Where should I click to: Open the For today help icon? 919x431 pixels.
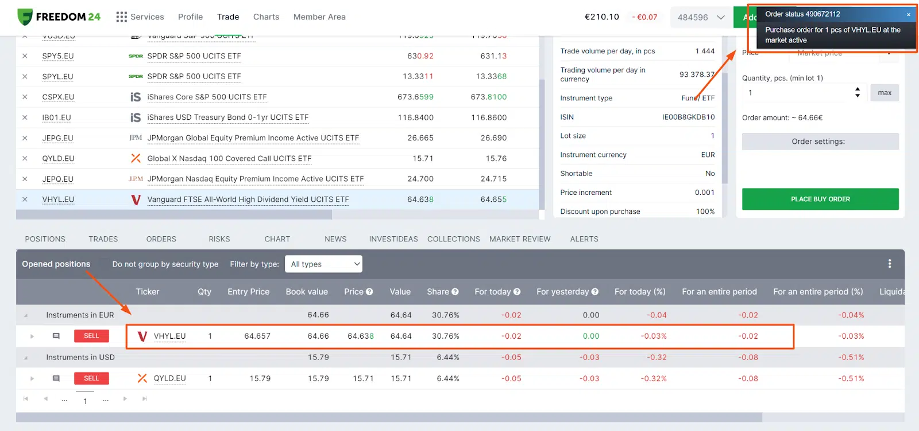coord(517,292)
